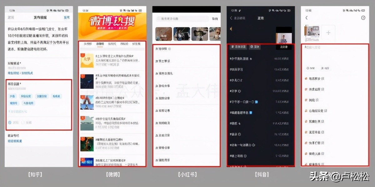375x187 pixels.
Task: Tap the publish button at Zhihu's top right corner
Action: coord(67,17)
